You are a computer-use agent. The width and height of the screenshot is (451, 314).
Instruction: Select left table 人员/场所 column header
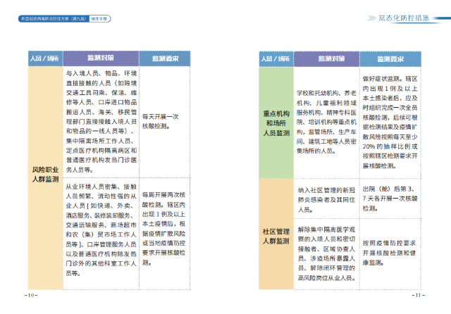point(43,57)
